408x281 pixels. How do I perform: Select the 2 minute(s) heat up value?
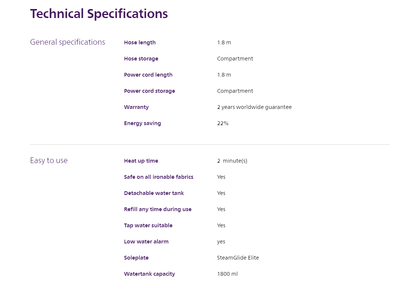pyautogui.click(x=232, y=161)
